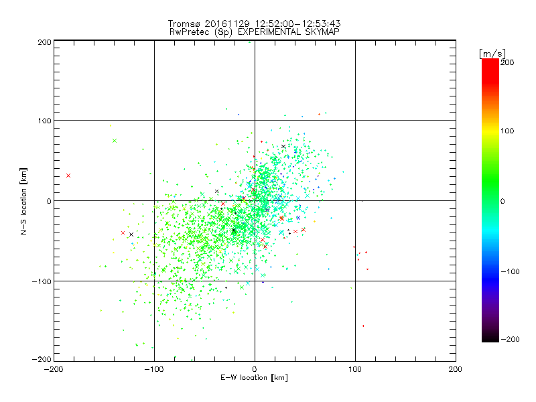Click the x-axis tick label '100'
This screenshot has height=402, width=536.
pos(355,369)
